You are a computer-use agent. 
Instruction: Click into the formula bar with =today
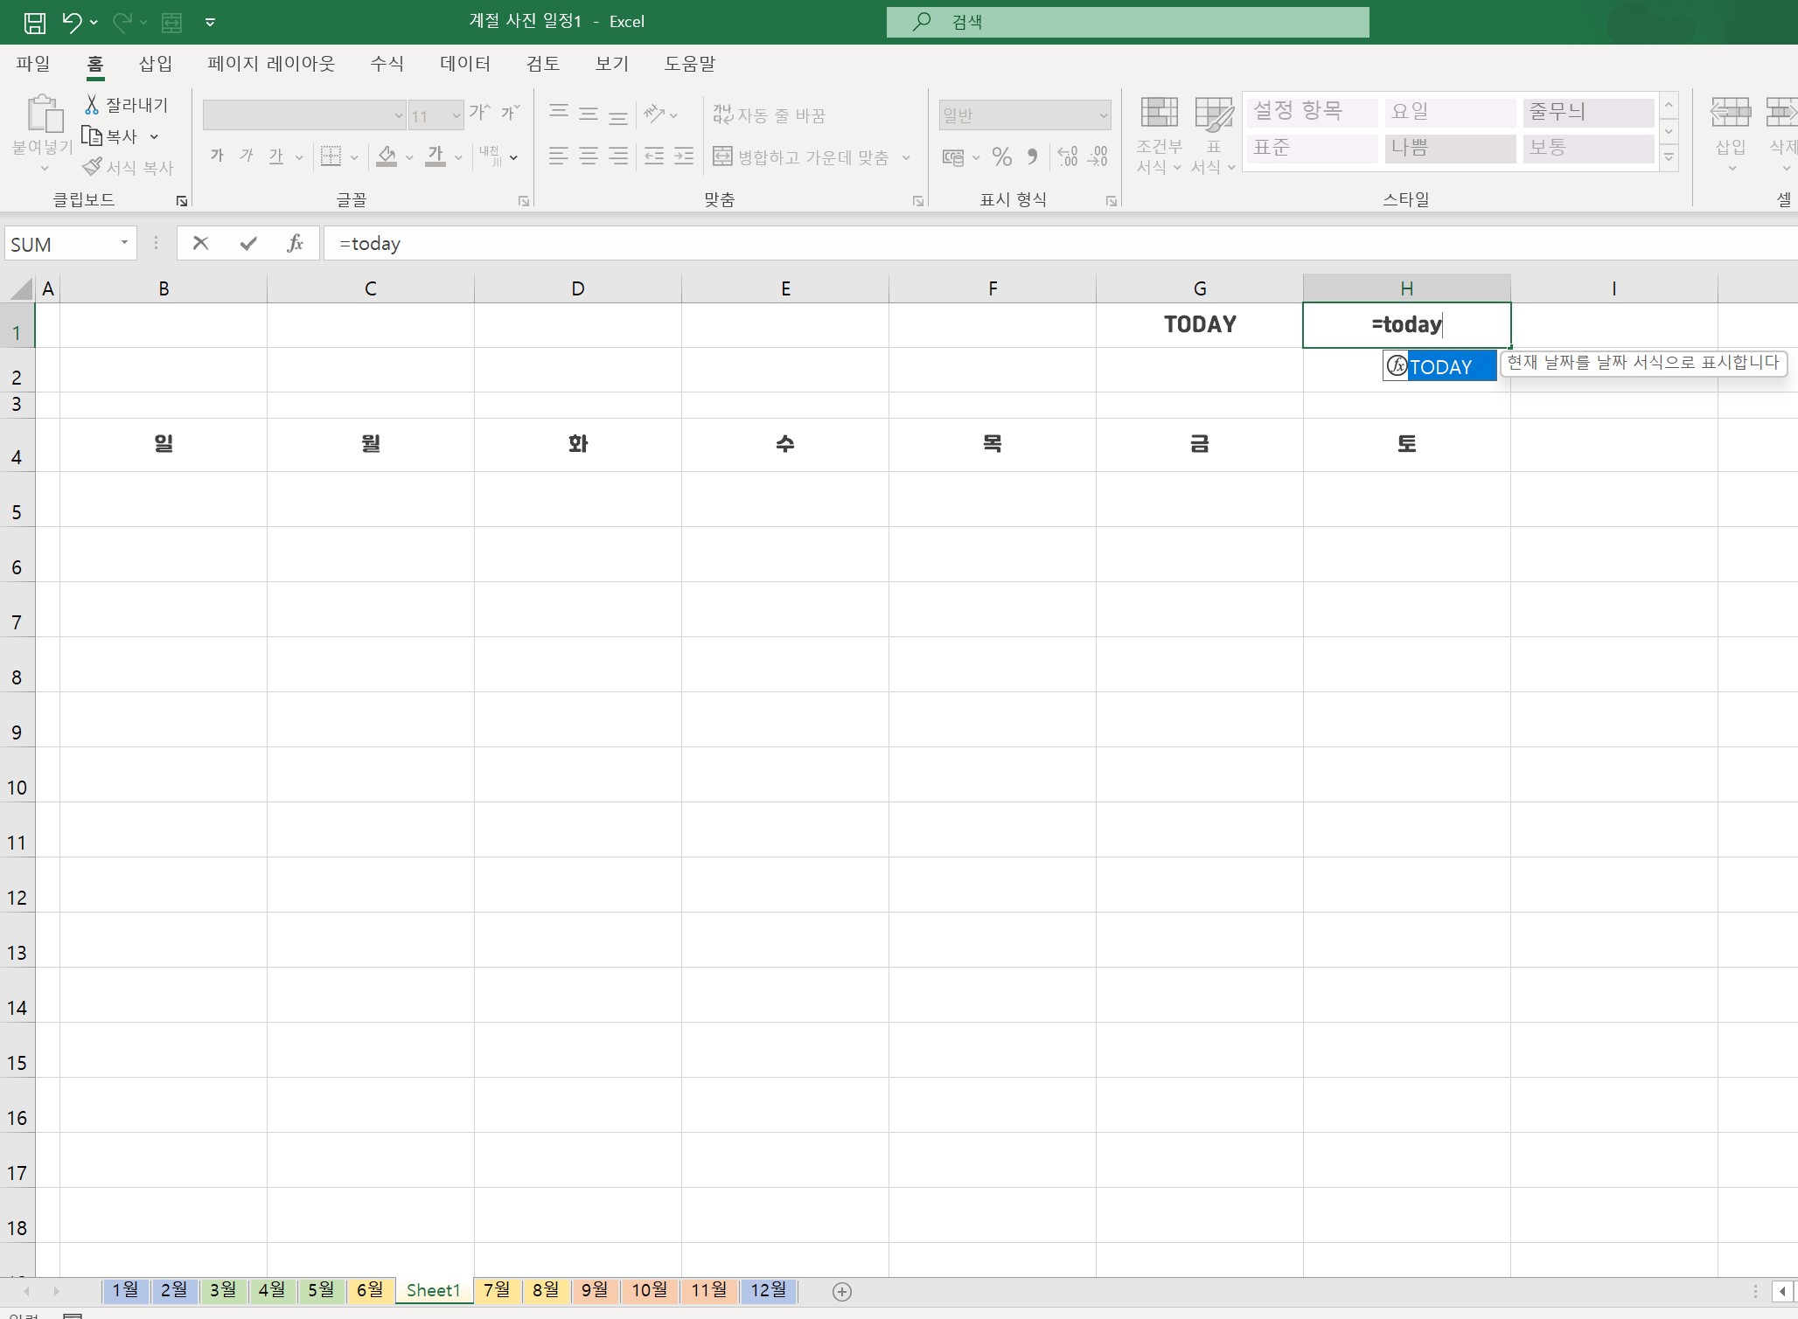(x=1060, y=244)
